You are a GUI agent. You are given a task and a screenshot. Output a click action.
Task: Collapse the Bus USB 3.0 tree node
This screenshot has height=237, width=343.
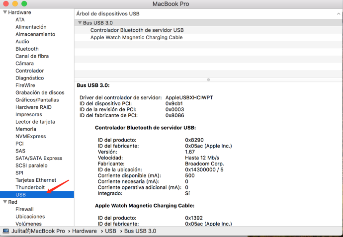pos(80,23)
